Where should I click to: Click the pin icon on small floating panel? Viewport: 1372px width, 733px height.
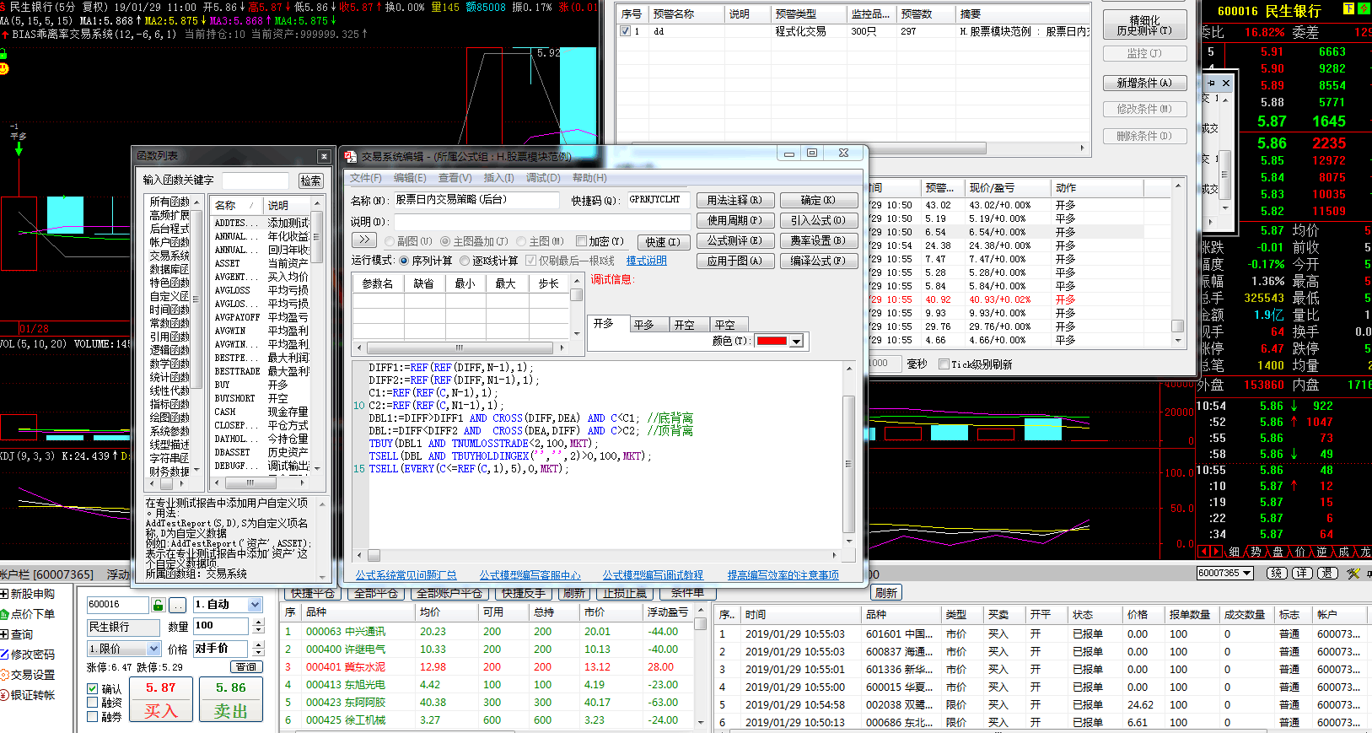point(1212,84)
